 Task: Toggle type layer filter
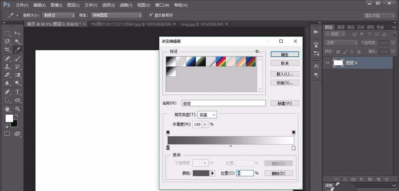pos(369,34)
